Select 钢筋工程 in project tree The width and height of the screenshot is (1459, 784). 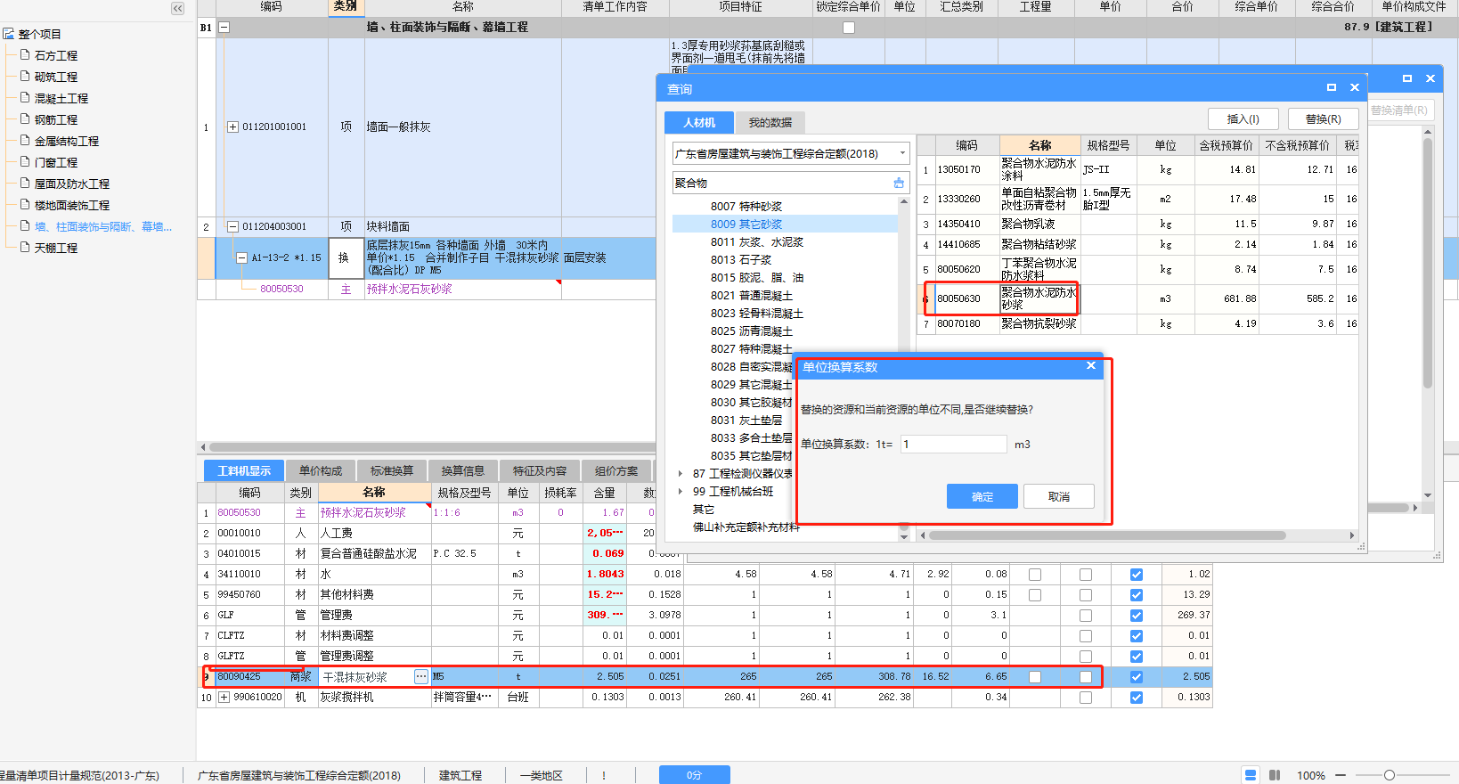[x=55, y=119]
